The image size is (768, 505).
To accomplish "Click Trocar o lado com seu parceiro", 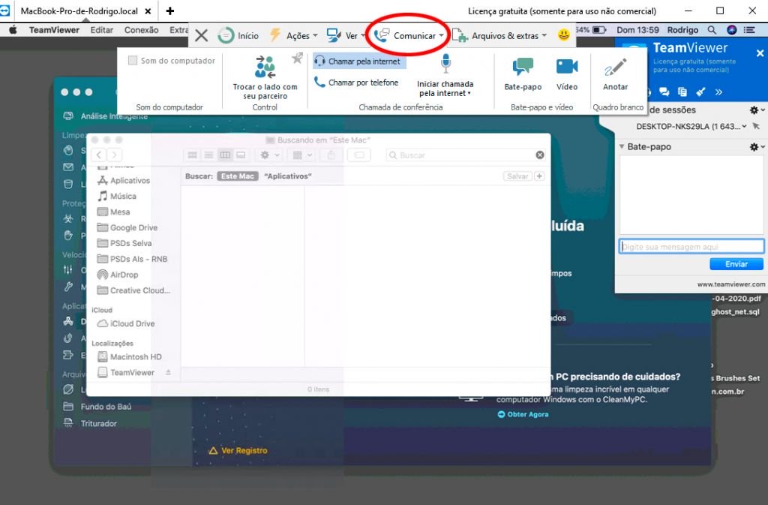I will coord(265,78).
